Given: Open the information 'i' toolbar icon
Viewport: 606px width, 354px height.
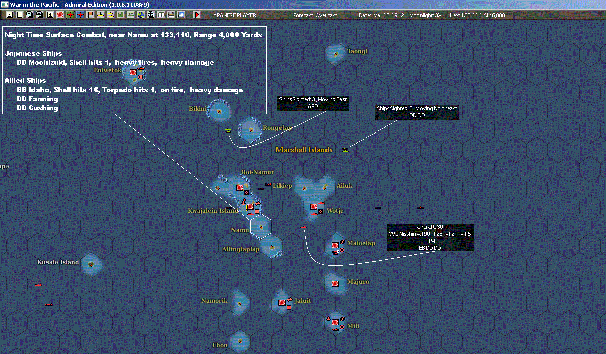Looking at the screenshot, I should [50, 15].
